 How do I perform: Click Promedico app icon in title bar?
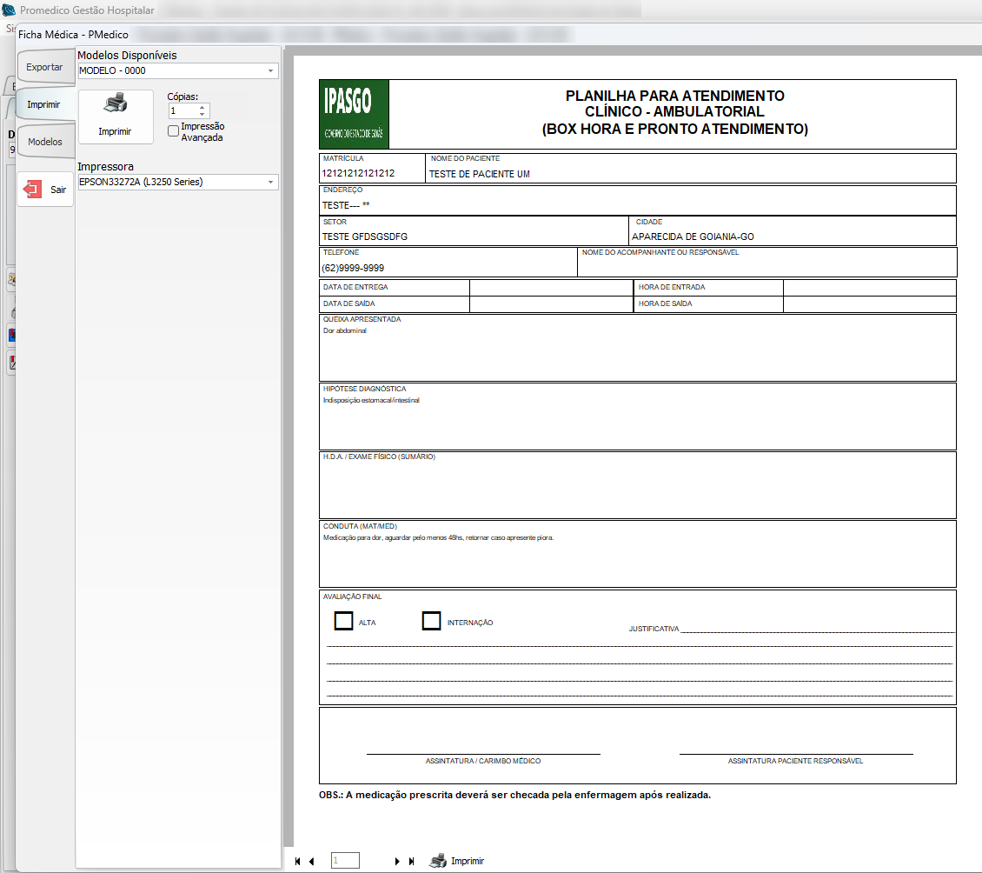9,10
